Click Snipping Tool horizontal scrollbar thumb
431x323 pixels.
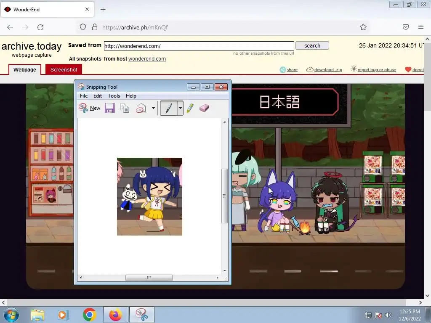pos(149,278)
